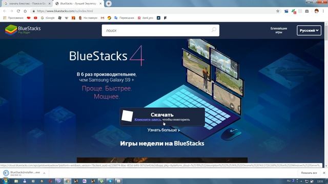Click the game thumbnail below "Игры недели на BlueStacks"
This screenshot has height=184, width=328.
[x=162, y=160]
